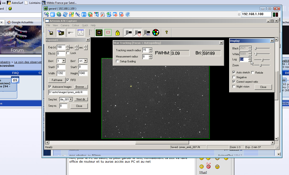
Task: Enable the Night vision checkbox
Action: 234,87
